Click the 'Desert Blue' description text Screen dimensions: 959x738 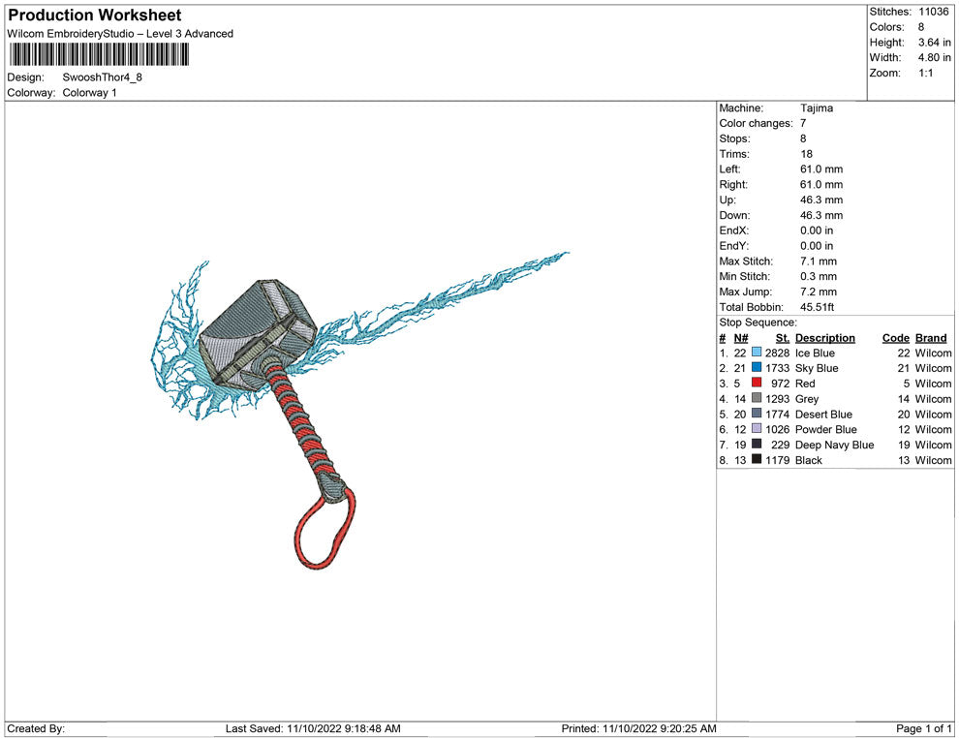823,414
